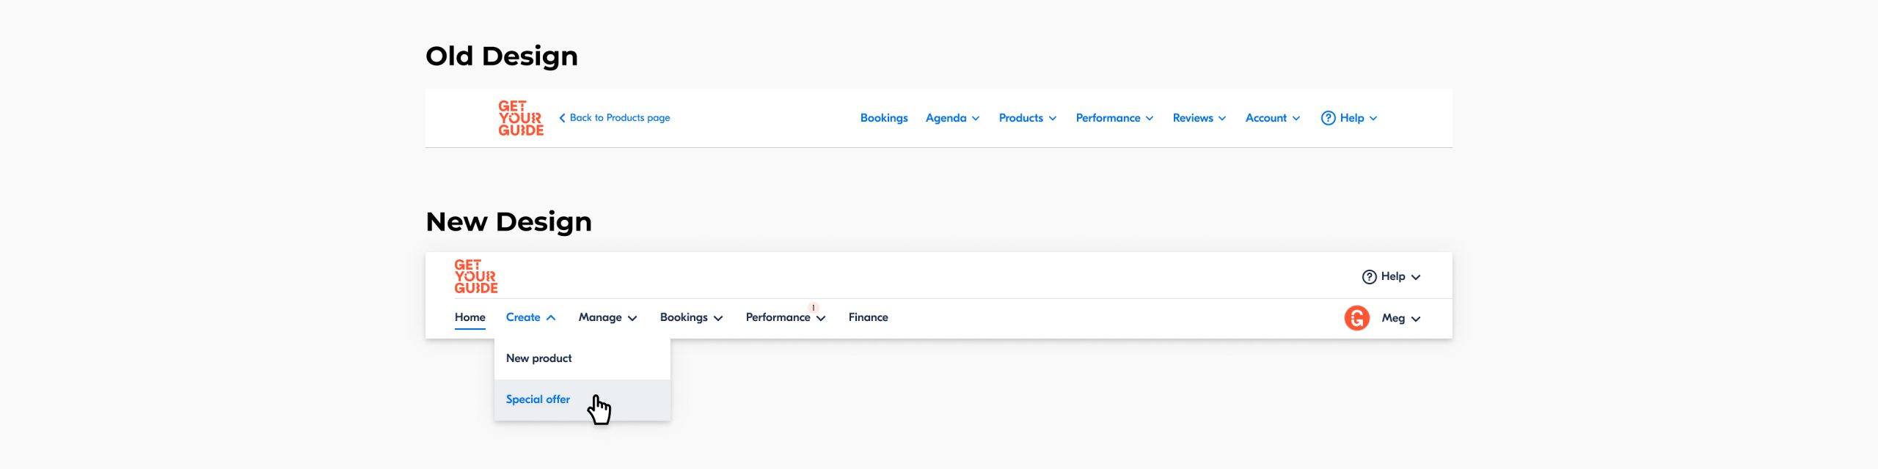Open the Account dropdown menu

pos(1272,118)
